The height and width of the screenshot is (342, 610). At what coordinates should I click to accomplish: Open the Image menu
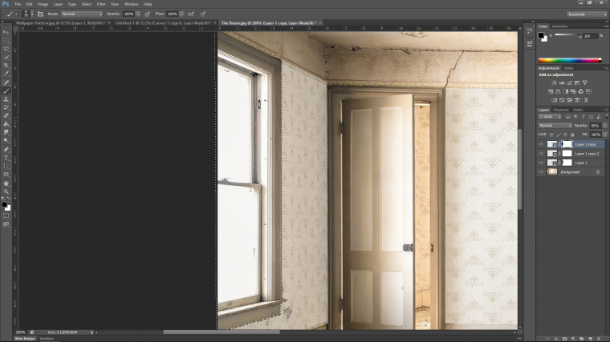pos(43,4)
